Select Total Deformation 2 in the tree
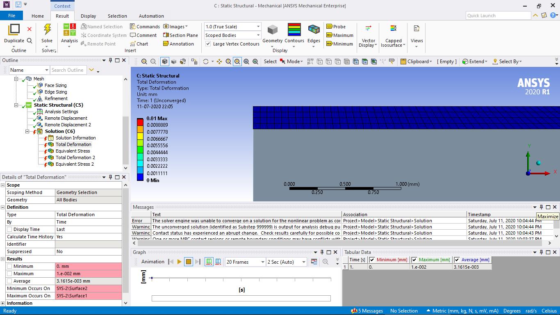This screenshot has height=315, width=560. click(x=75, y=157)
